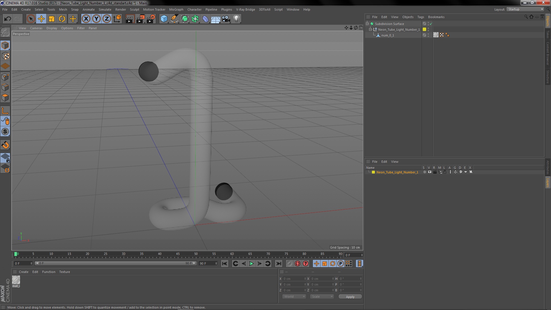Click the Cube primitive icon
The width and height of the screenshot is (551, 310).
164,19
